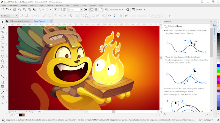Viewport: 220px width, 123px height.
Task: Create a new document
Action: tap(2, 10)
